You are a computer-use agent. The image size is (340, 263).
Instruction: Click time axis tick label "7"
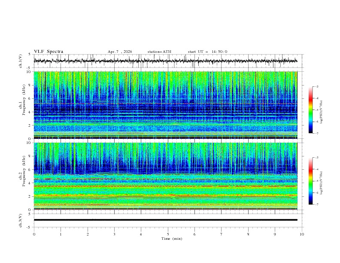[x=222, y=234]
